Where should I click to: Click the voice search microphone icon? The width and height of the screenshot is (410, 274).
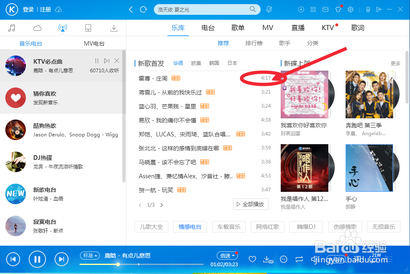point(269,9)
